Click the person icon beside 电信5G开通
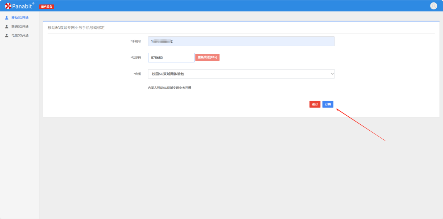This screenshot has height=219, width=443. click(7, 36)
